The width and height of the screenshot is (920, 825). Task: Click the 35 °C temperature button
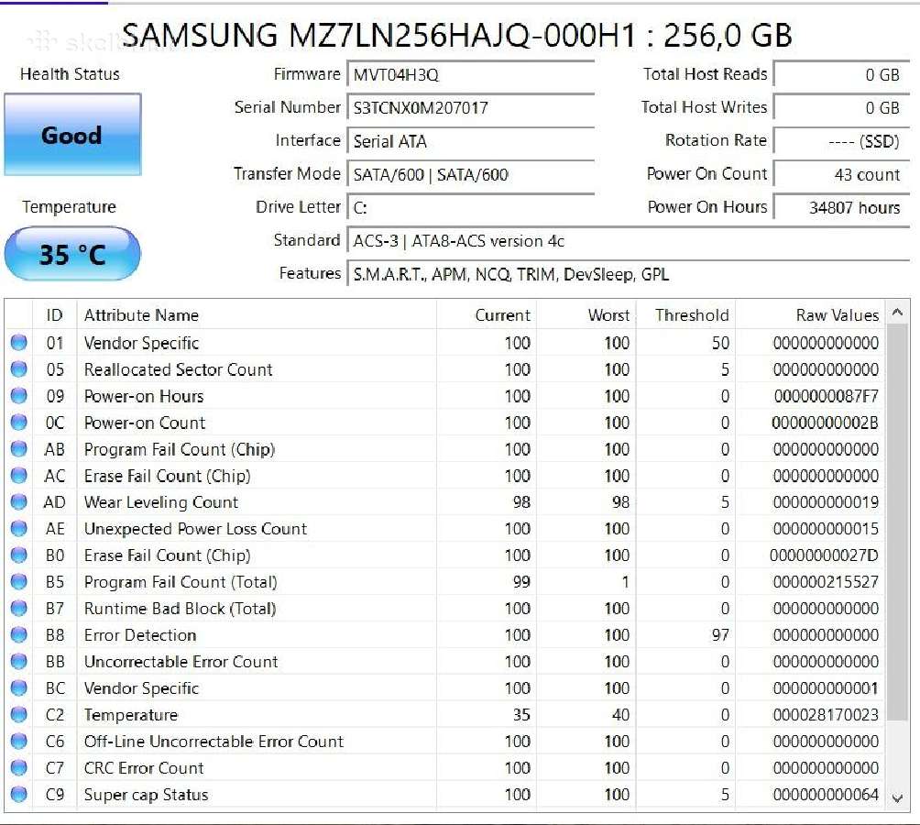pos(72,254)
